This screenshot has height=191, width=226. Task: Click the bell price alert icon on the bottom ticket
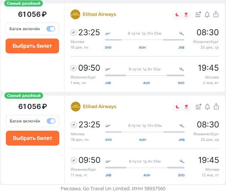[207, 107]
